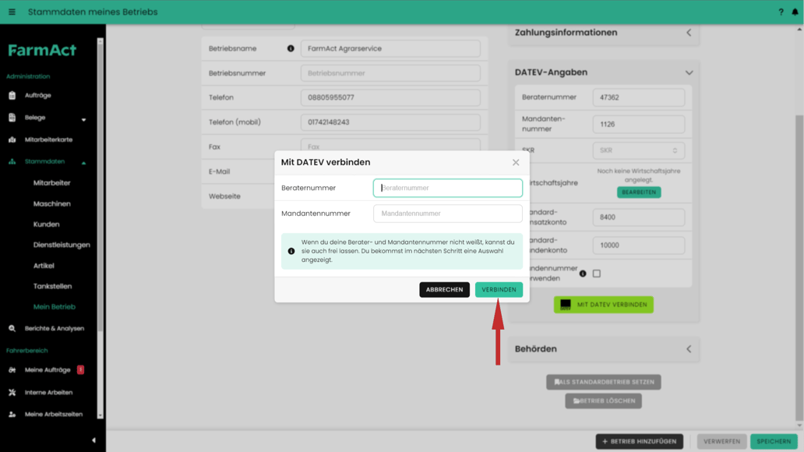Expand the Behörden section
804x452 pixels.
[688, 349]
